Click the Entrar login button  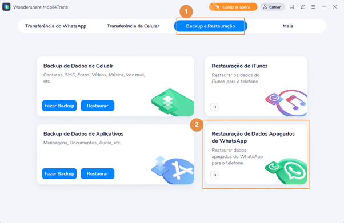point(273,7)
